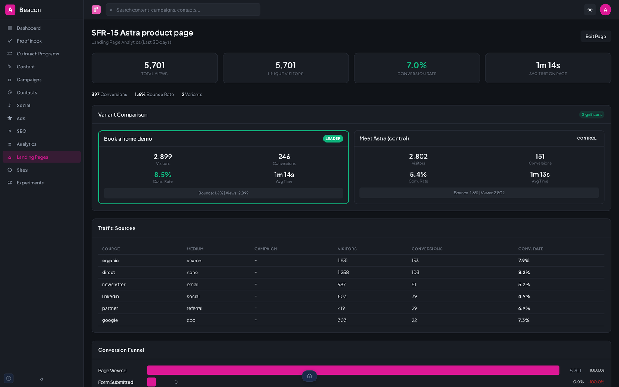Click the SEO sidebar icon
619x387 pixels.
click(9, 131)
